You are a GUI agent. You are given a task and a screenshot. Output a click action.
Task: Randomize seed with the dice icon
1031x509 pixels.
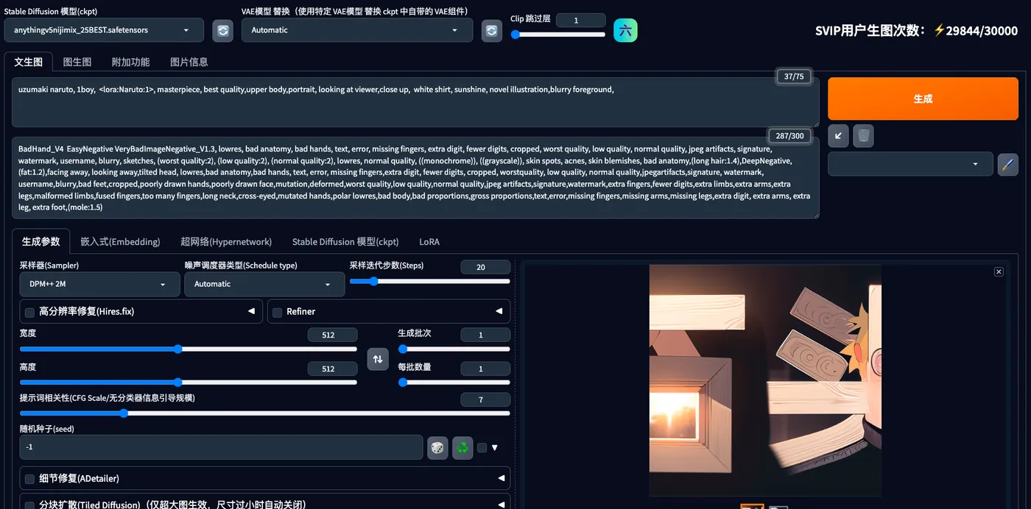tap(437, 447)
